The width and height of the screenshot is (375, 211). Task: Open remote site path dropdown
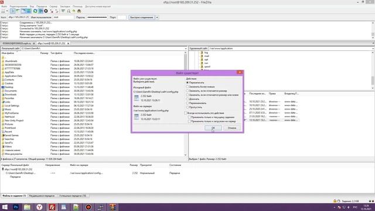coord(373,49)
